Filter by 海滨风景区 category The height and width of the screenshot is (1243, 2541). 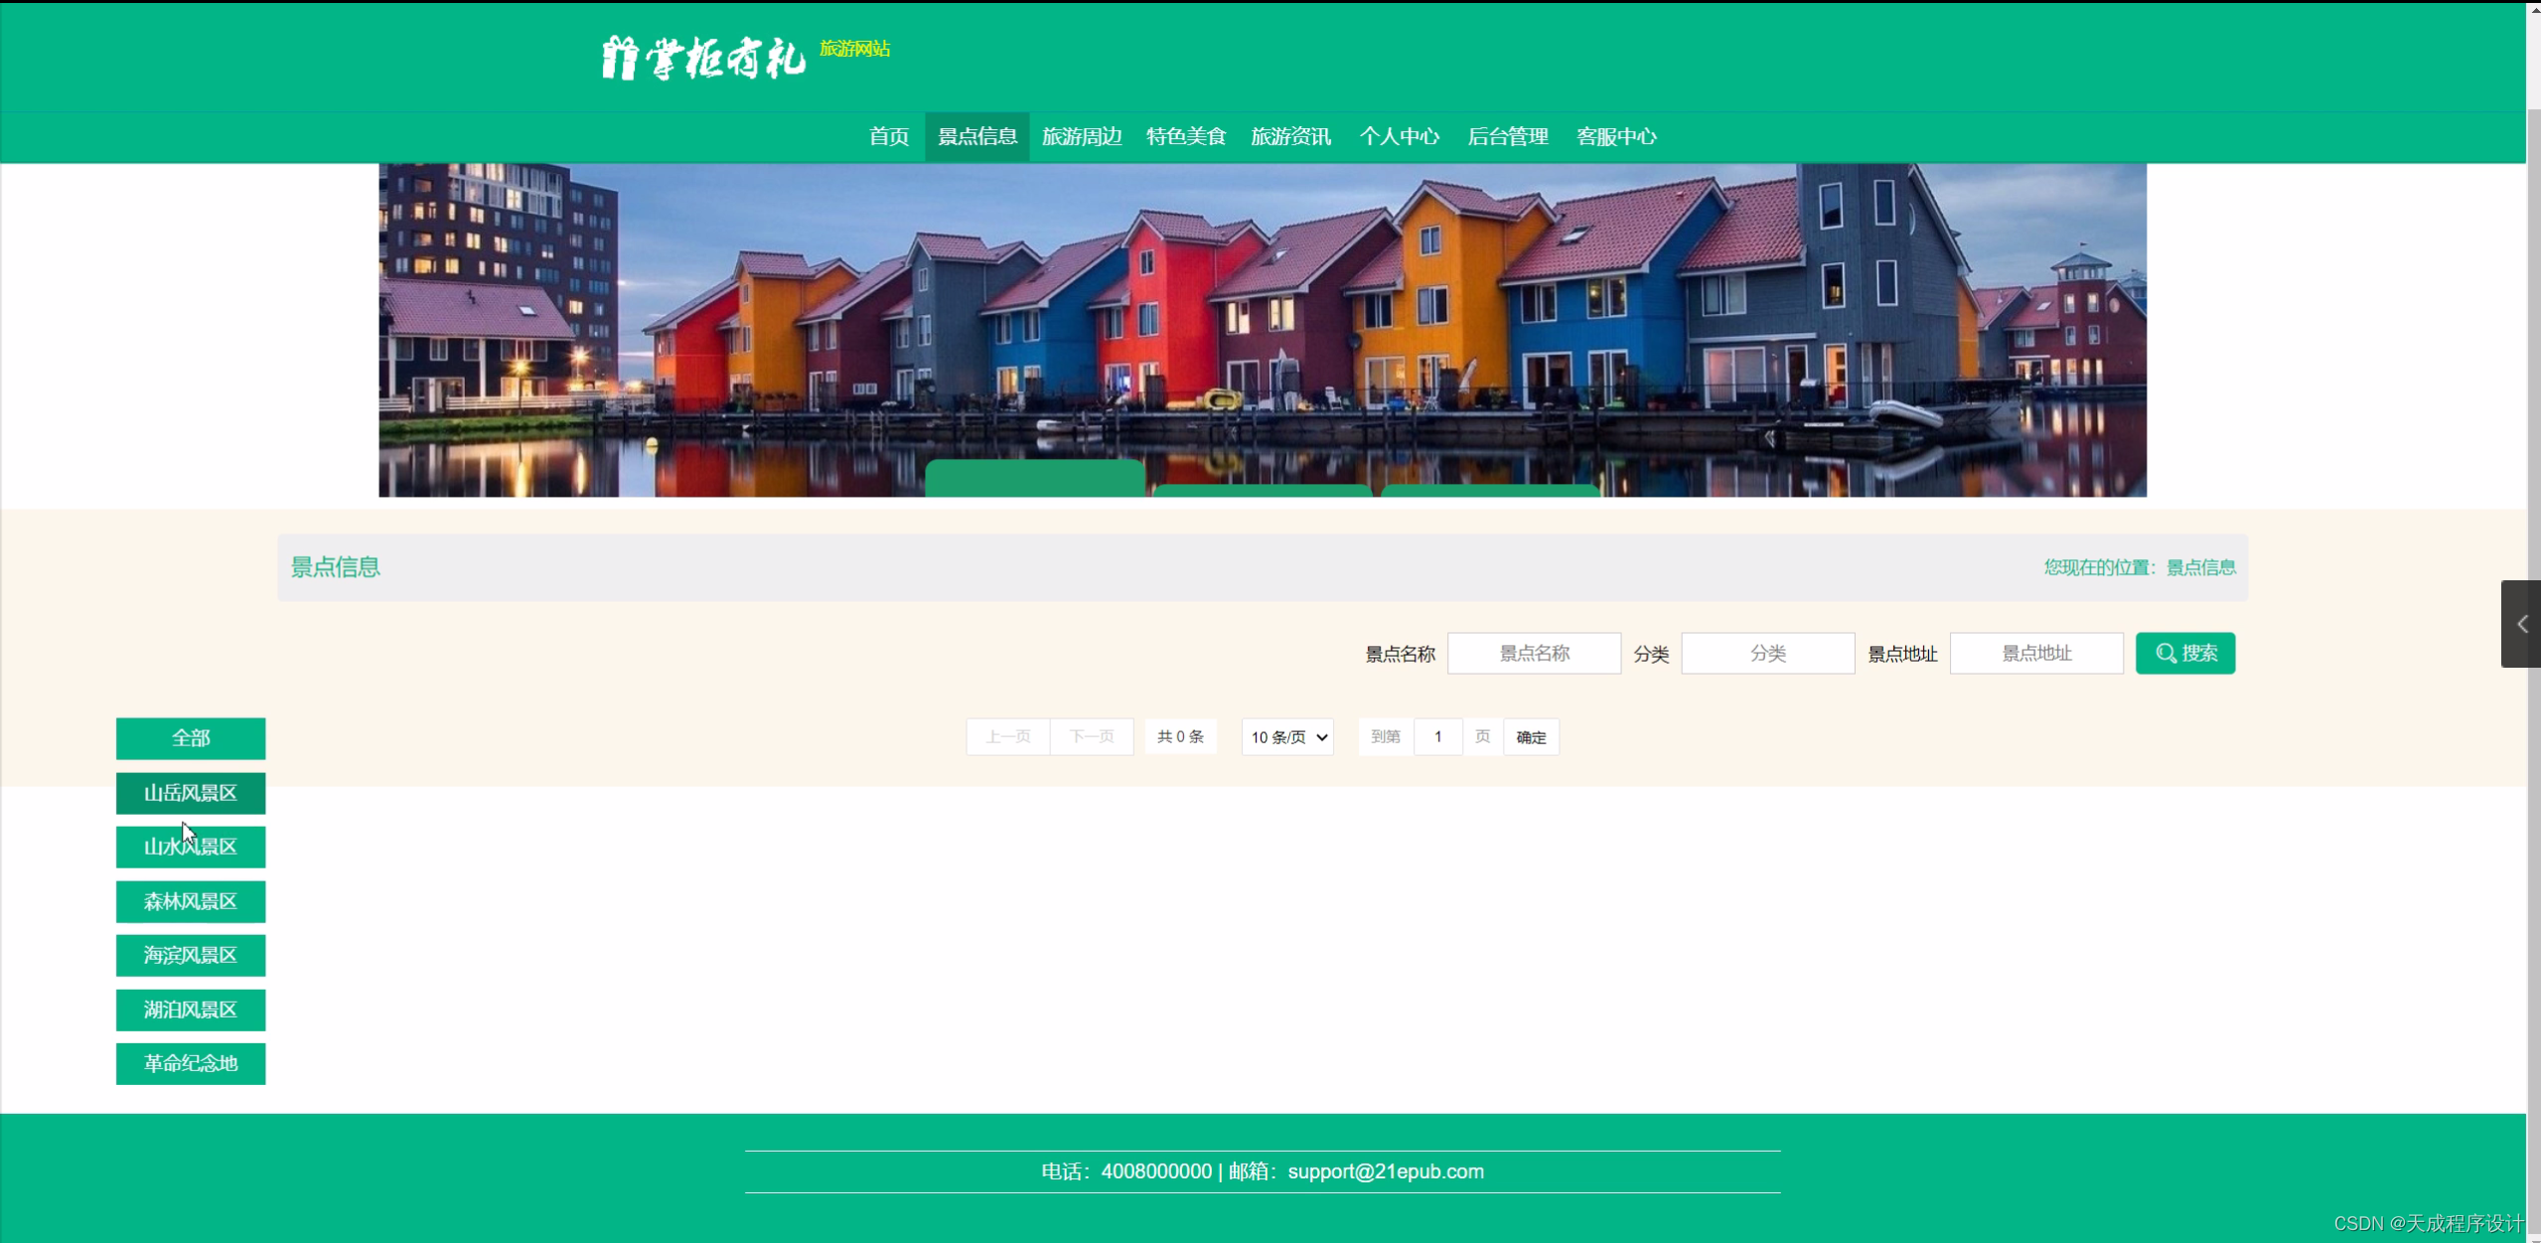click(x=191, y=956)
